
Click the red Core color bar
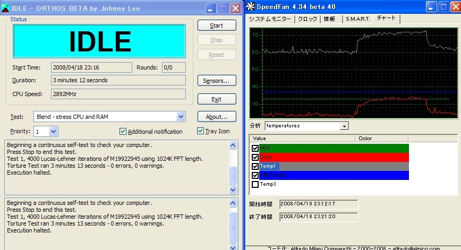334,157
